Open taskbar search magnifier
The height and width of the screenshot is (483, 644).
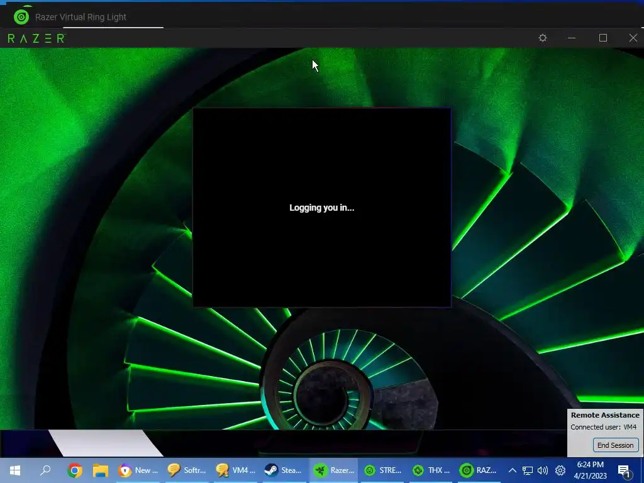45,470
